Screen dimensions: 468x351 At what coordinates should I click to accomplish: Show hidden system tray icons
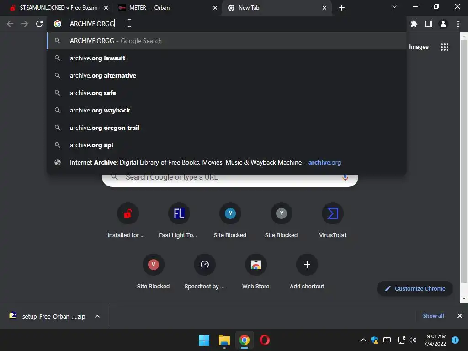pos(363,340)
